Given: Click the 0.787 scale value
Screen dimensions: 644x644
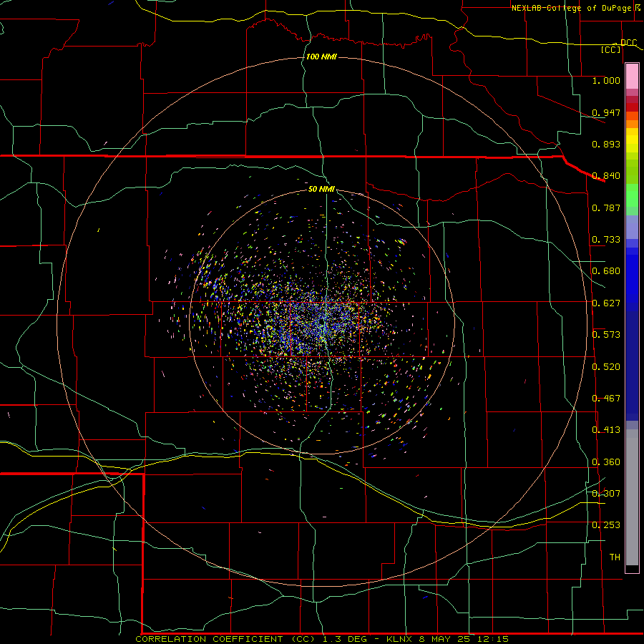Looking at the screenshot, I should 606,208.
